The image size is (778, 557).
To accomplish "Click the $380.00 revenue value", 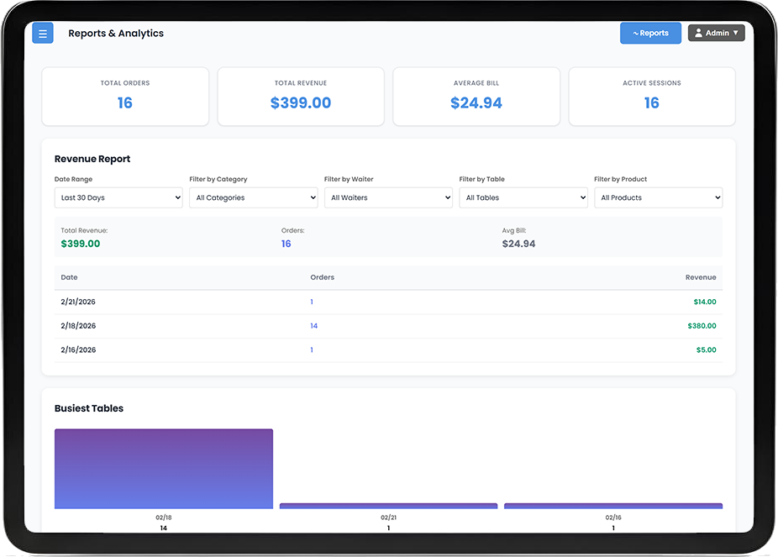I will coord(703,325).
